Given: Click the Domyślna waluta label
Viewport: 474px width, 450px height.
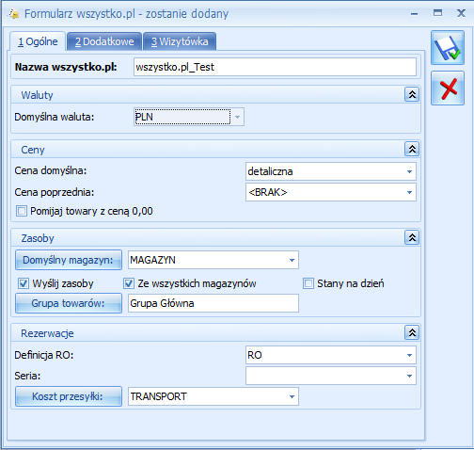Looking at the screenshot, I should click(55, 117).
